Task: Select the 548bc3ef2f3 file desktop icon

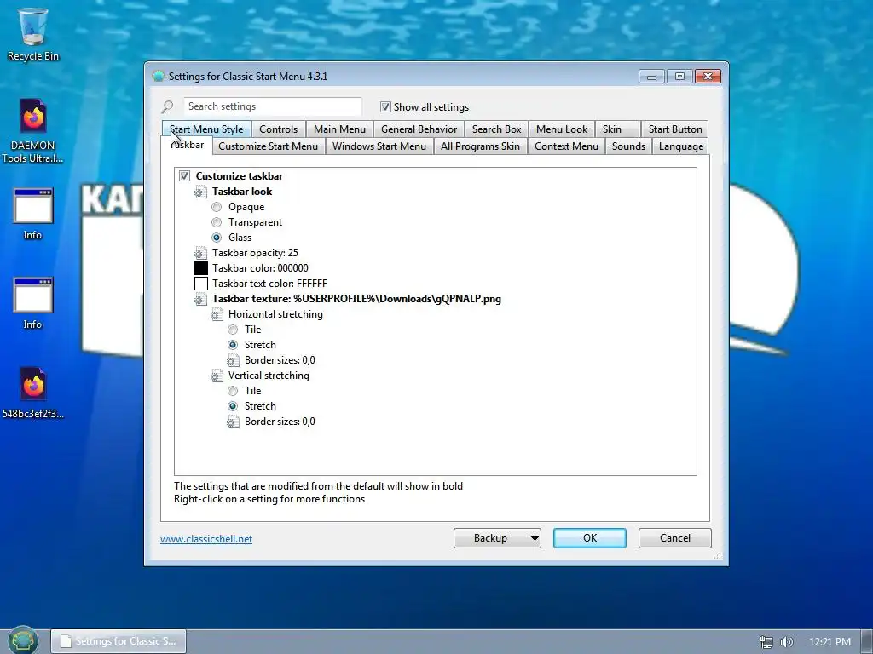Action: coord(33,392)
